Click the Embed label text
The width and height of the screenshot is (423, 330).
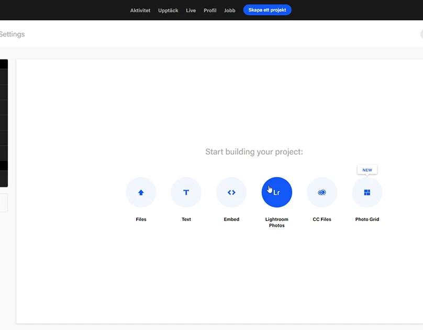pos(231,219)
